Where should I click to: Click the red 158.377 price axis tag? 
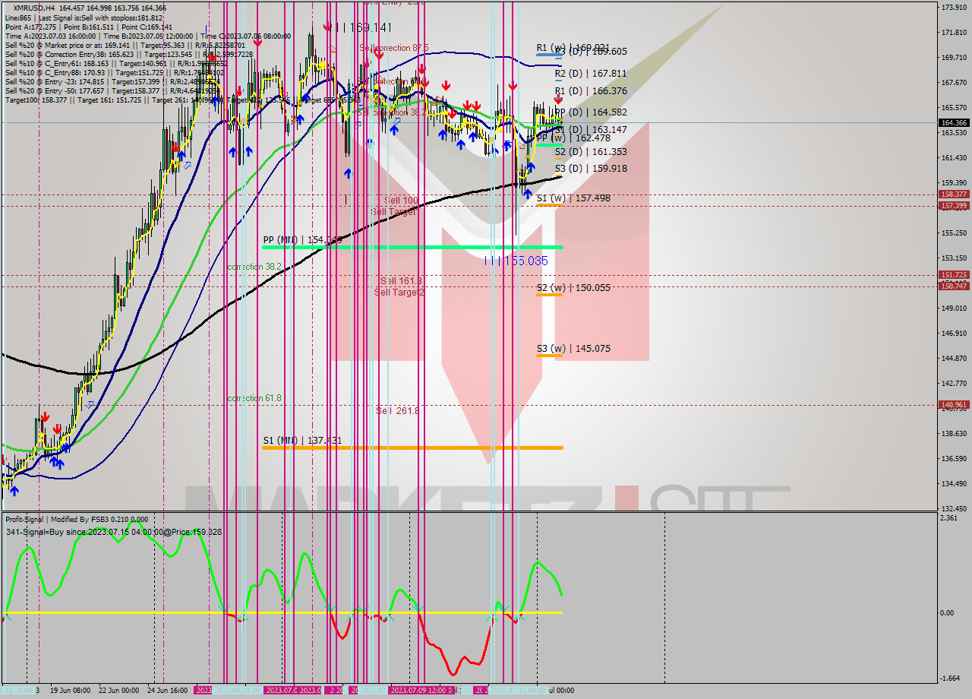point(954,195)
